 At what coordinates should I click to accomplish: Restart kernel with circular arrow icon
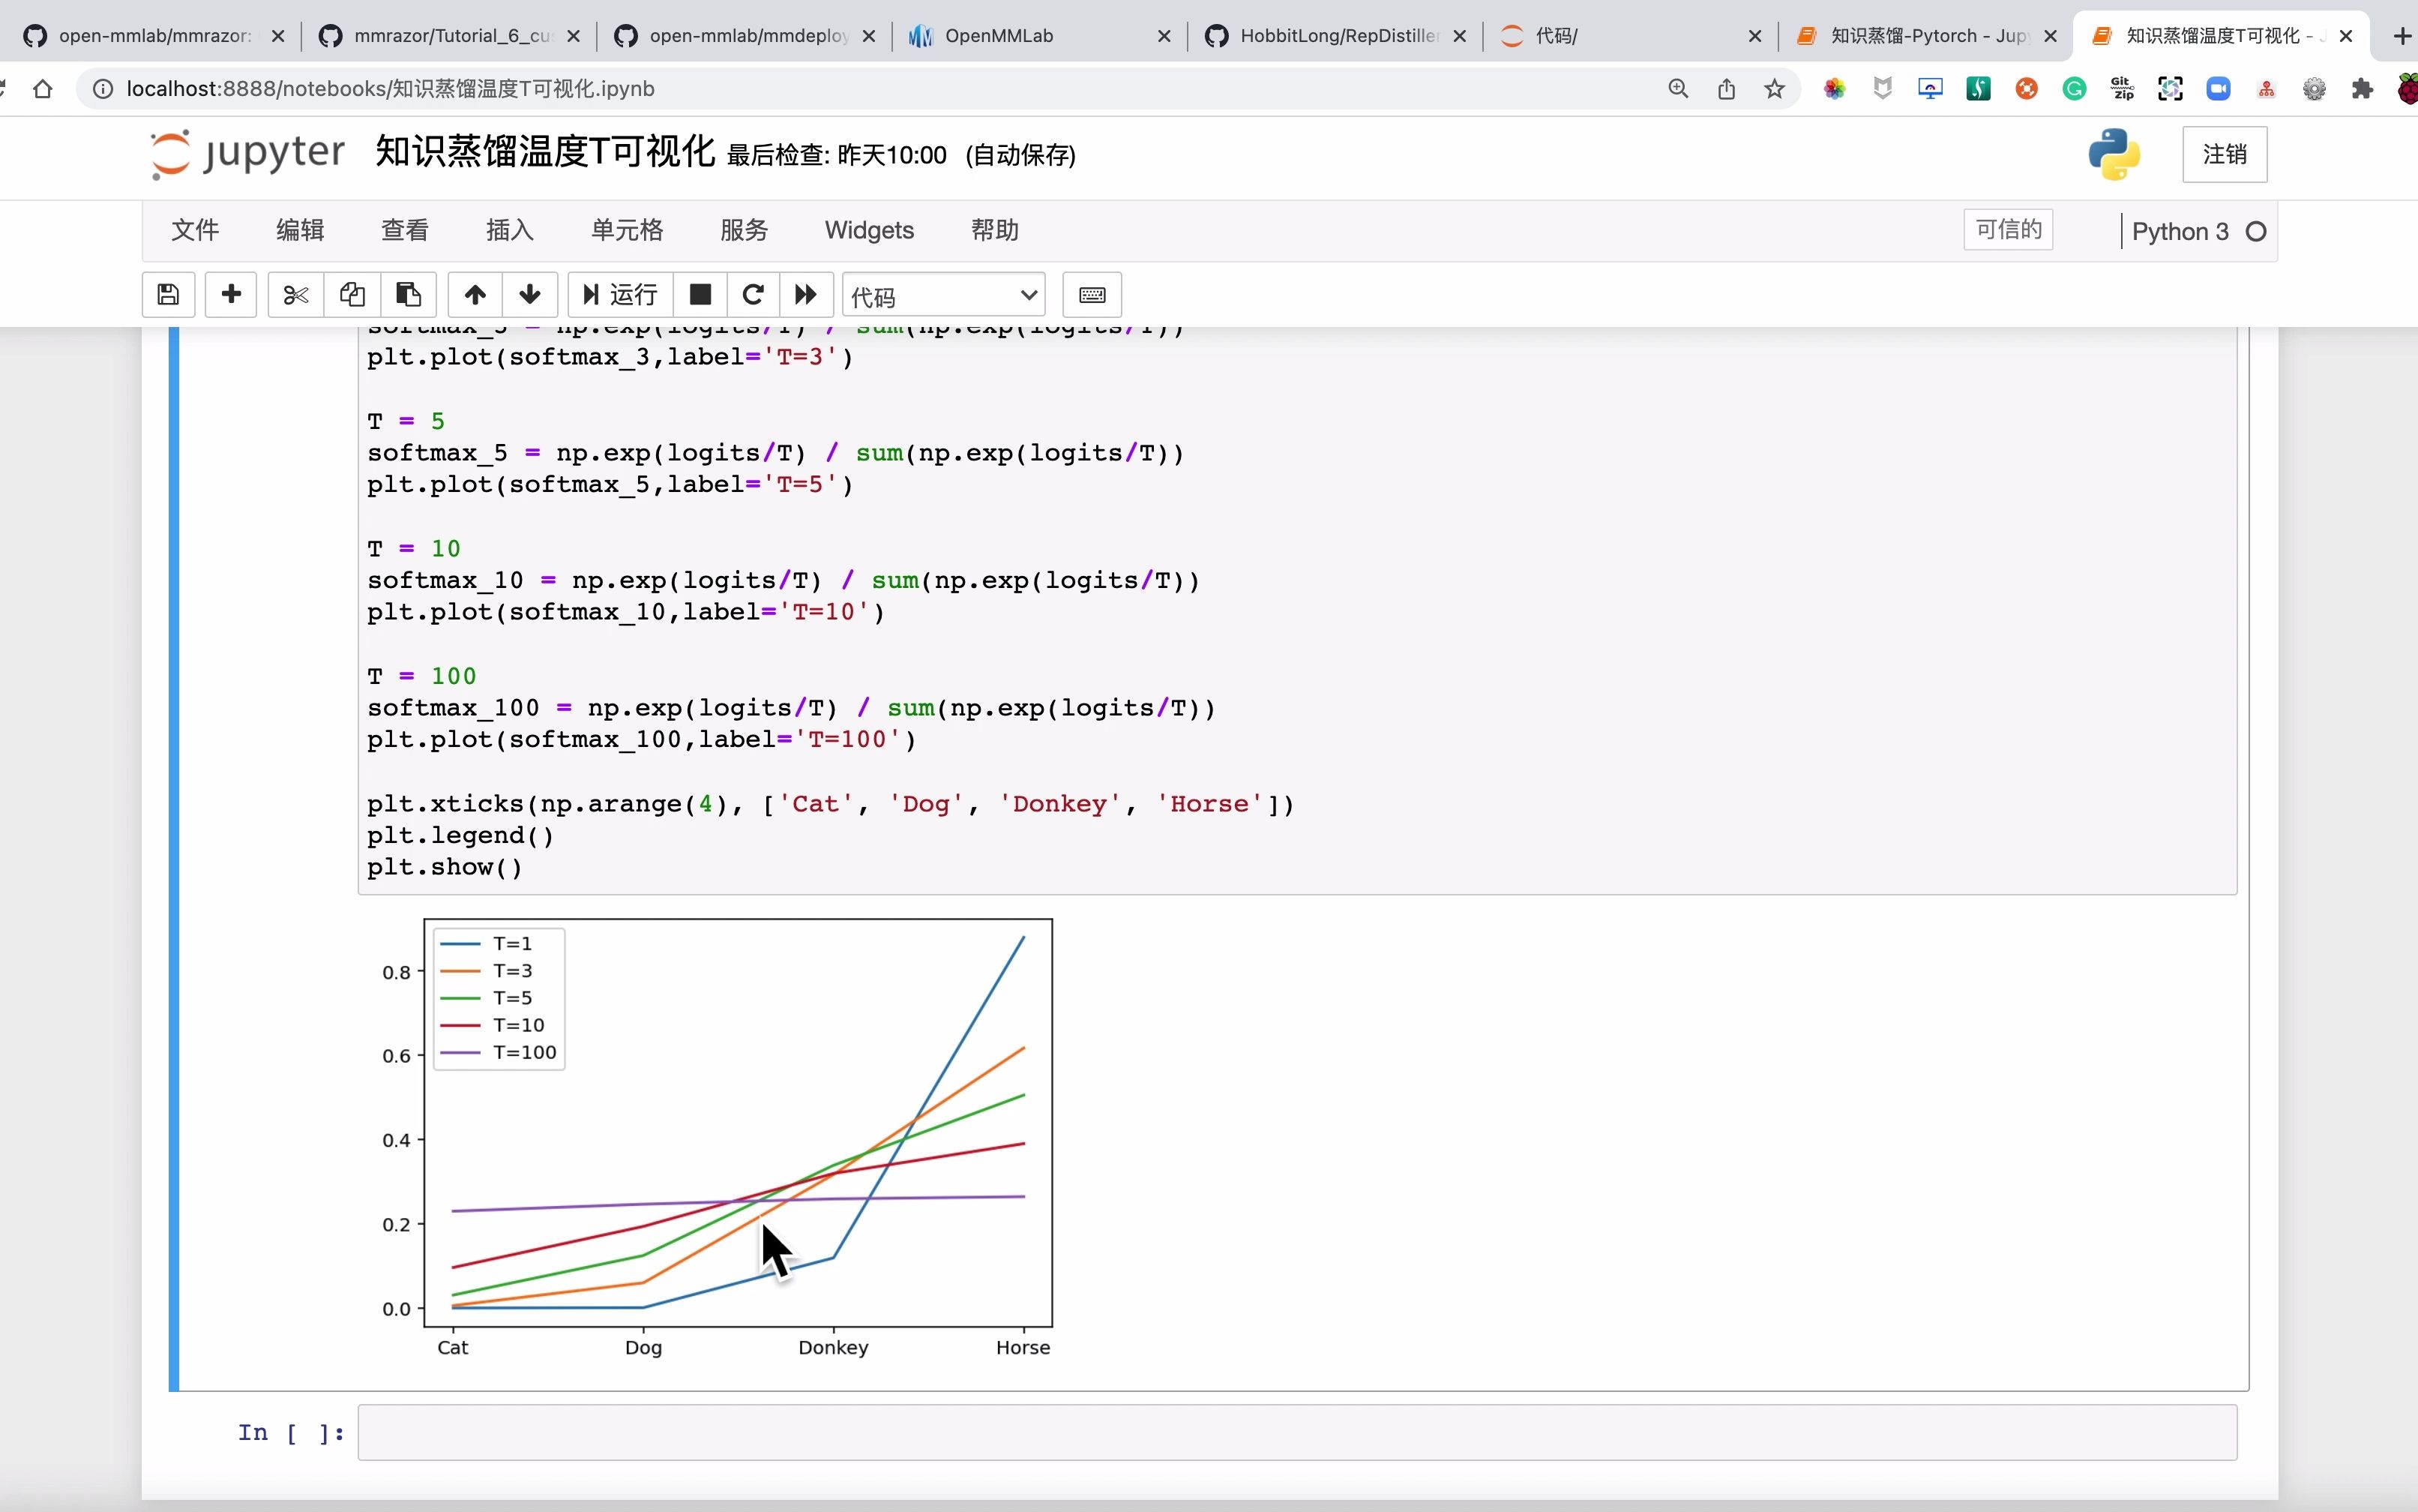tap(754, 295)
